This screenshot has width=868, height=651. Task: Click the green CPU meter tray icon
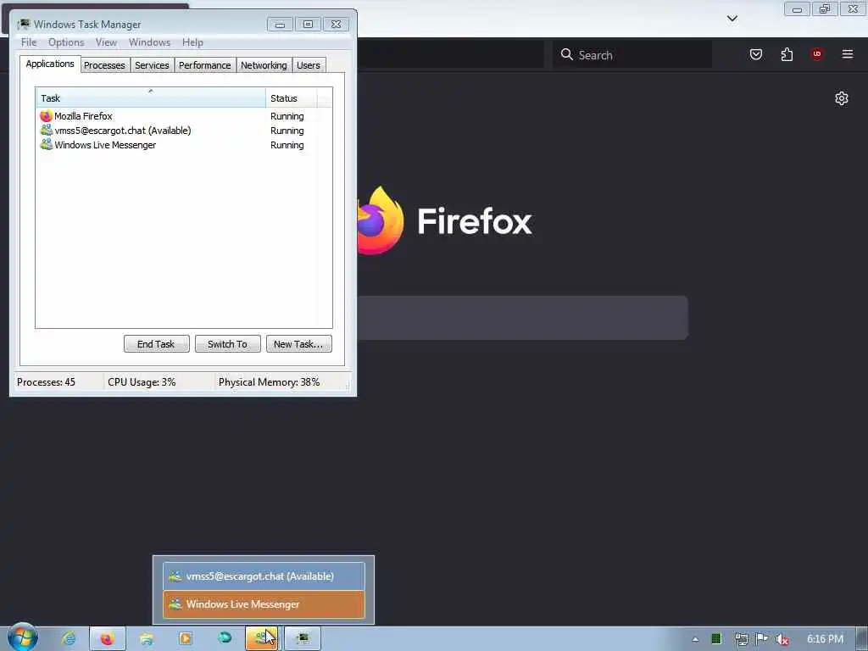point(716,639)
